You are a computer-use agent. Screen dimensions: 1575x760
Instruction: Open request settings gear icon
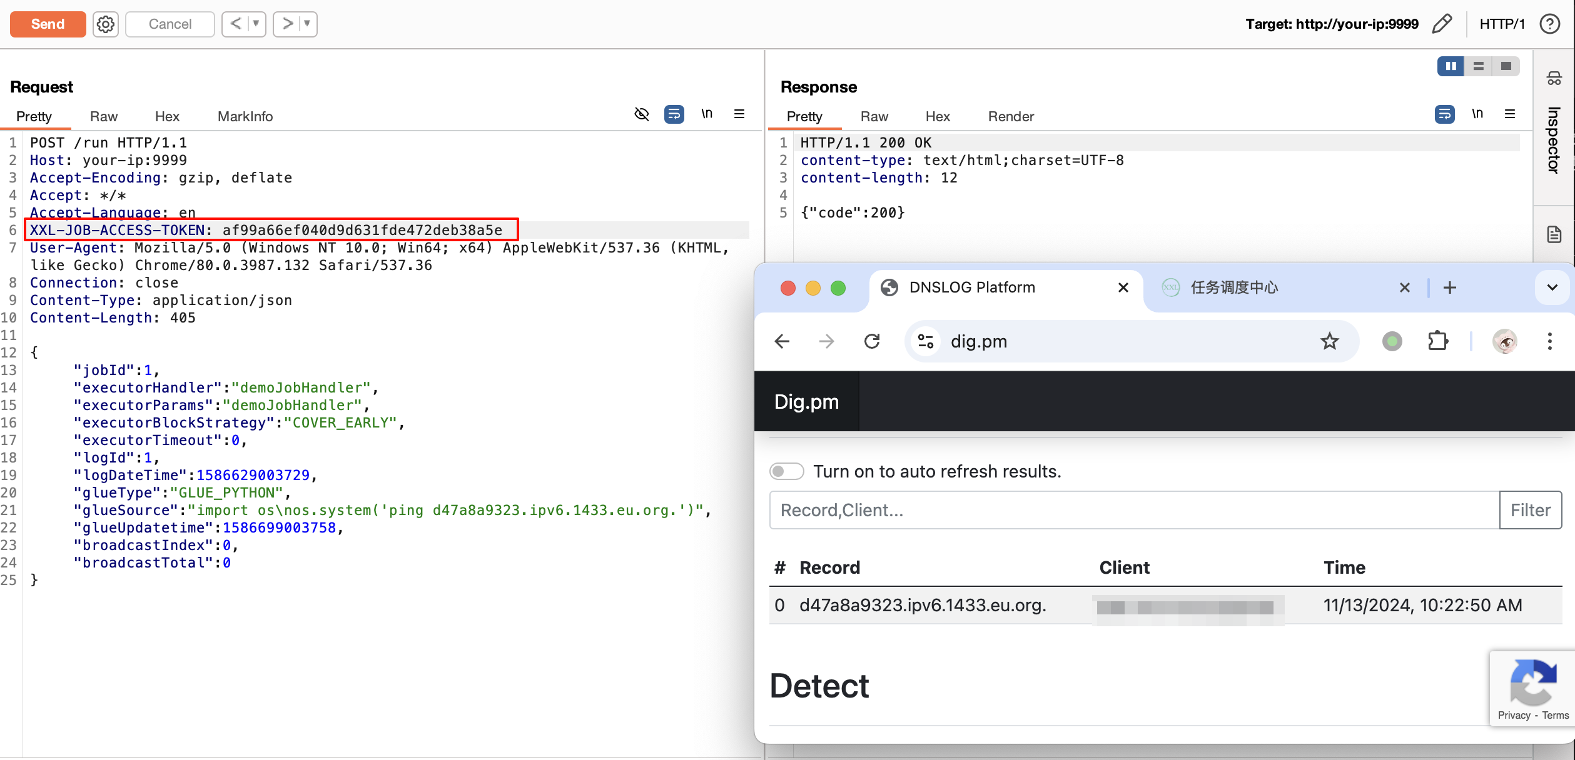click(x=106, y=24)
